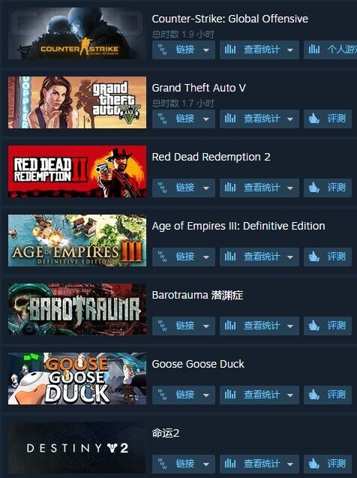Expand the 查看统计 dropdown arrow for Grand Theft Auto V

290,119
